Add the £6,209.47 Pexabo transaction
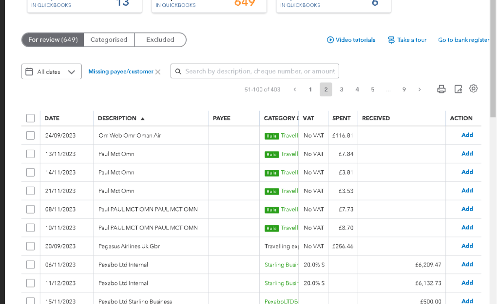 tap(467, 264)
